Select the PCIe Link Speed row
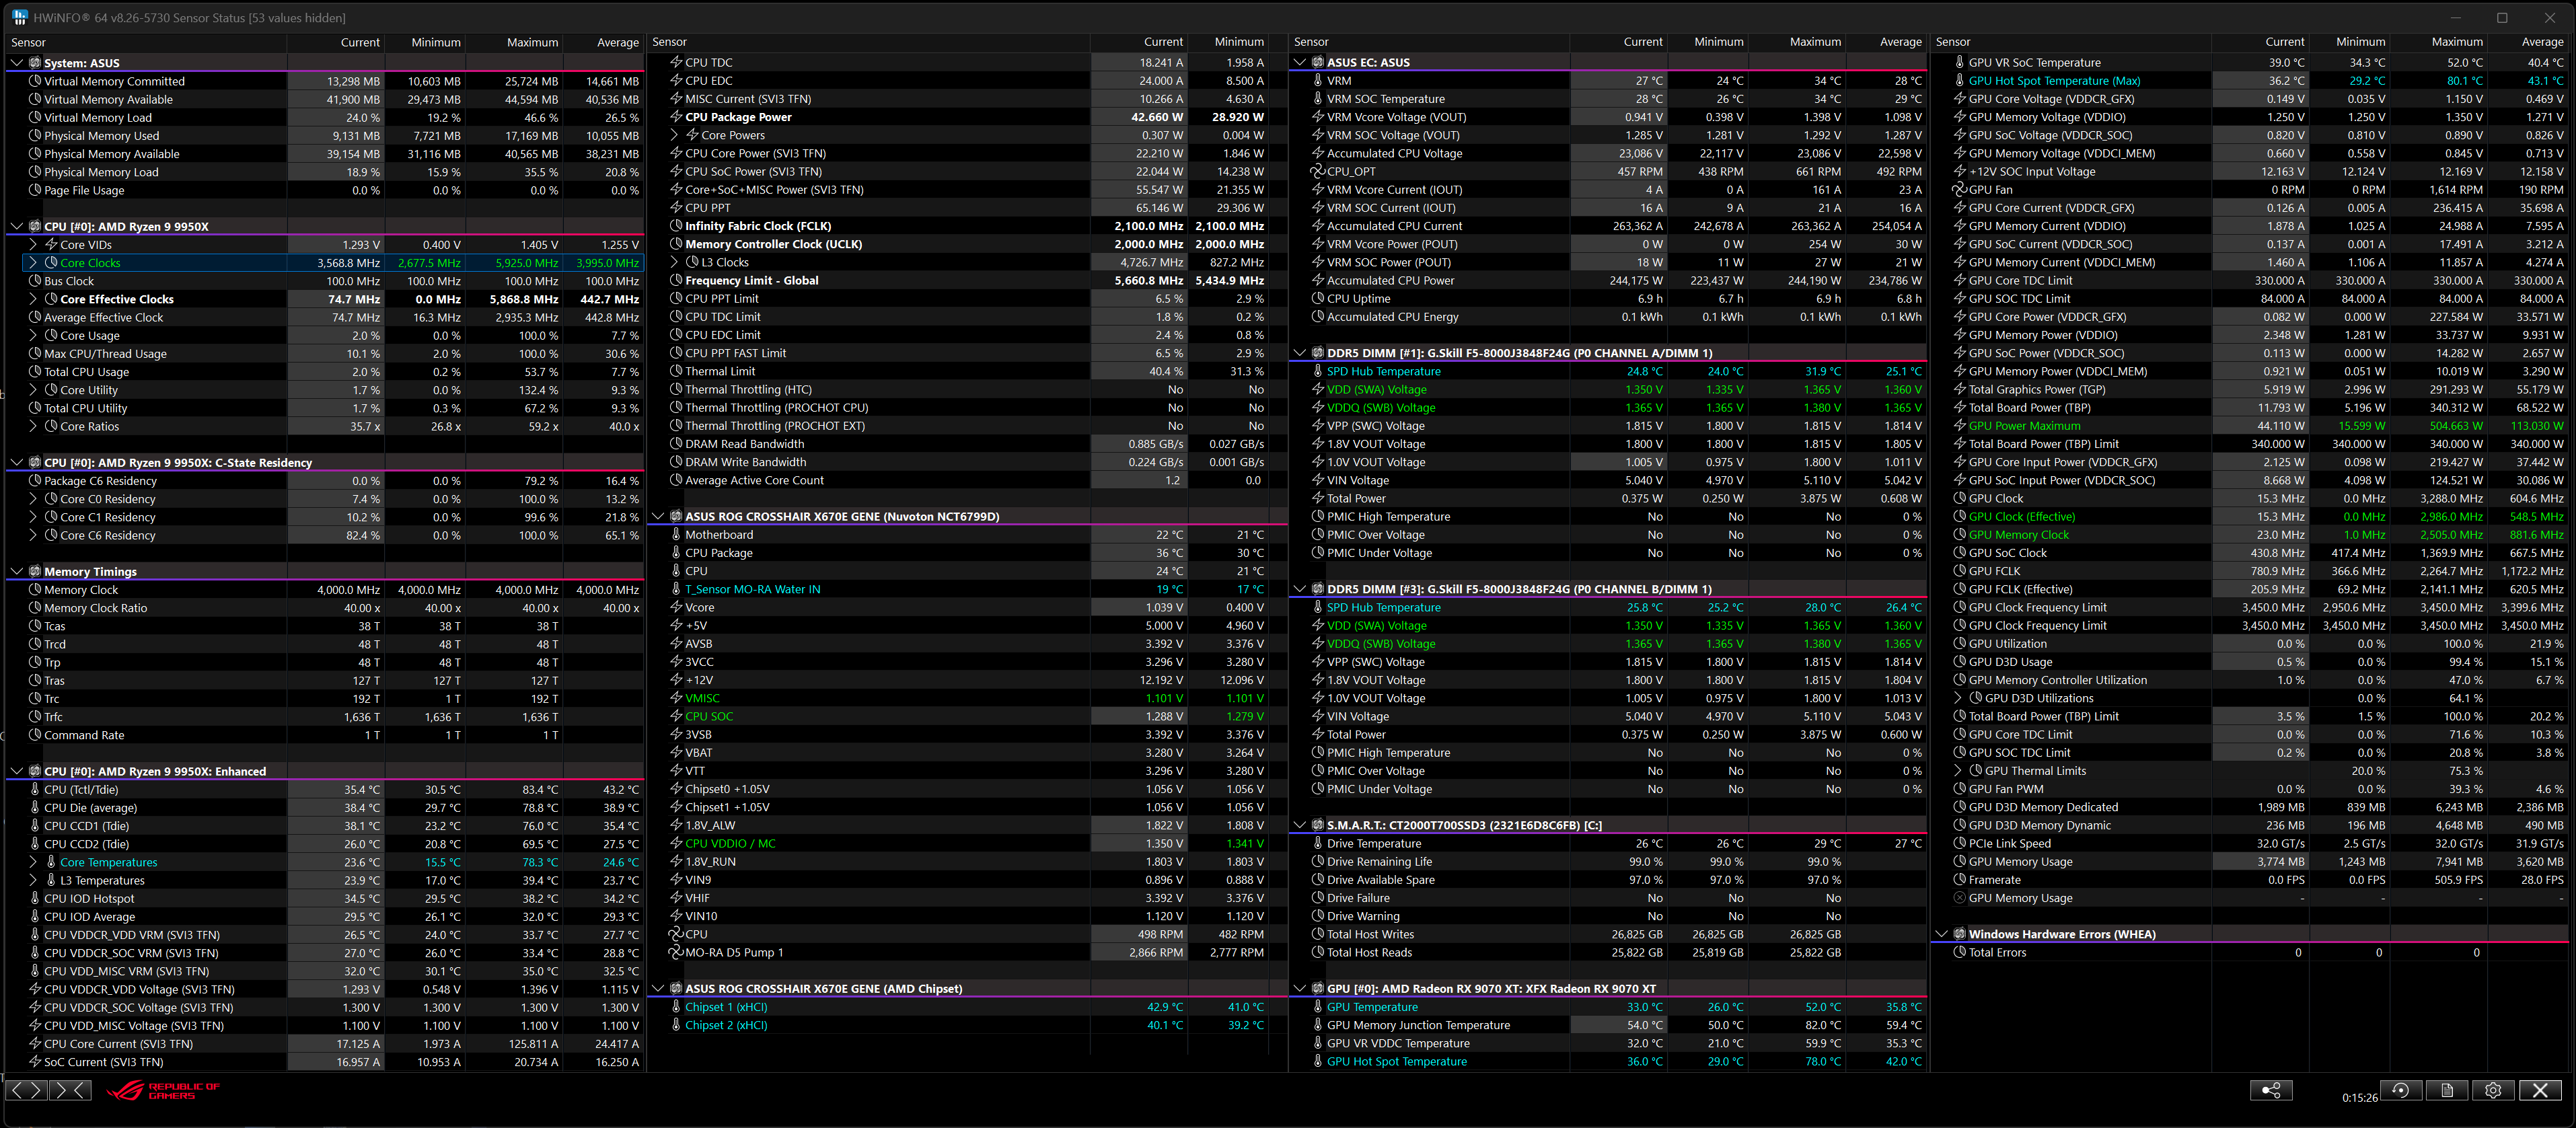Image resolution: width=2576 pixels, height=1128 pixels. (x=2251, y=844)
